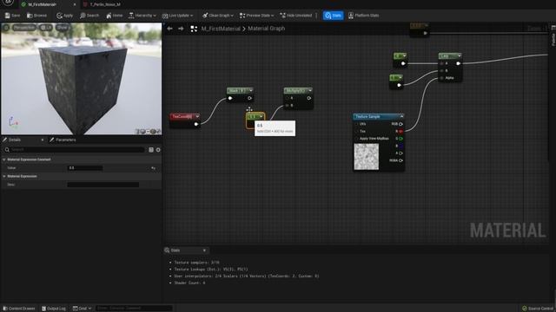Open the Lit view mode button
Image resolution: width=556 pixels, height=312 pixels.
coord(46,27)
